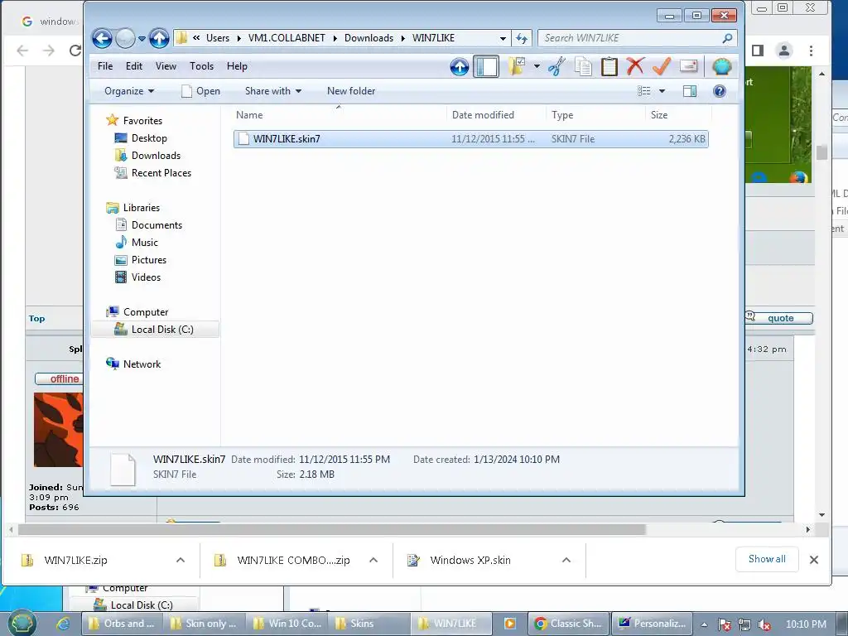Click the Explorer Help question mark icon
Viewport: 848px width, 636px height.
[x=720, y=91]
